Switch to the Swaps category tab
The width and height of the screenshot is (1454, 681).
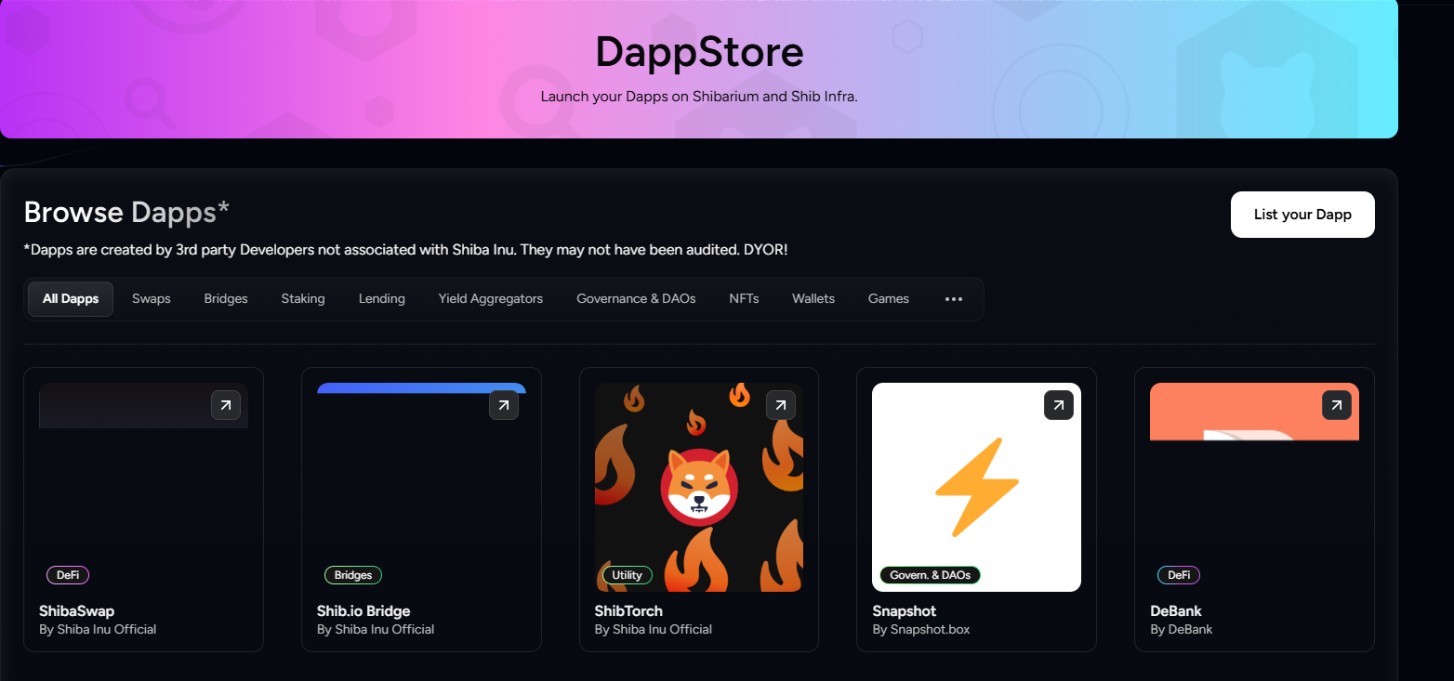click(152, 299)
